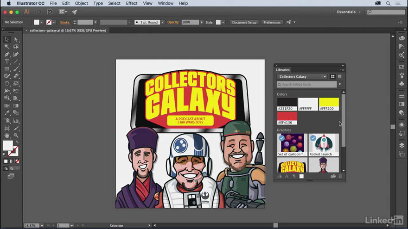Toggle Set of cartoon graphic checkmark
This screenshot has height=229, width=408.
click(281, 138)
